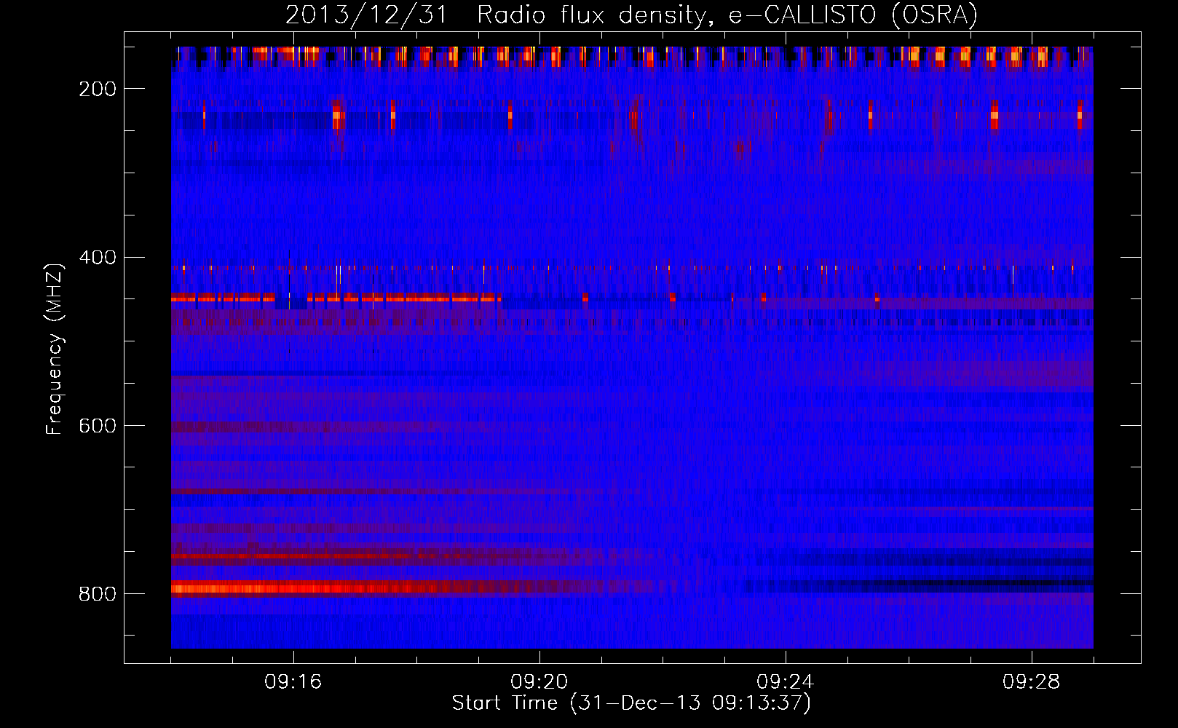Screen dimensions: 1178x728
Task: Click the 09:24 time tick label
Action: point(786,682)
